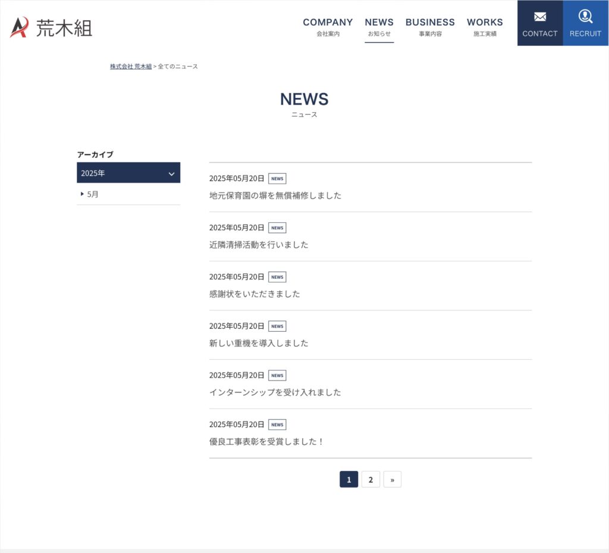Follow the 株式会社 荒木組 breadcrumb link
Screen dimensions: 609x553
tap(130, 67)
